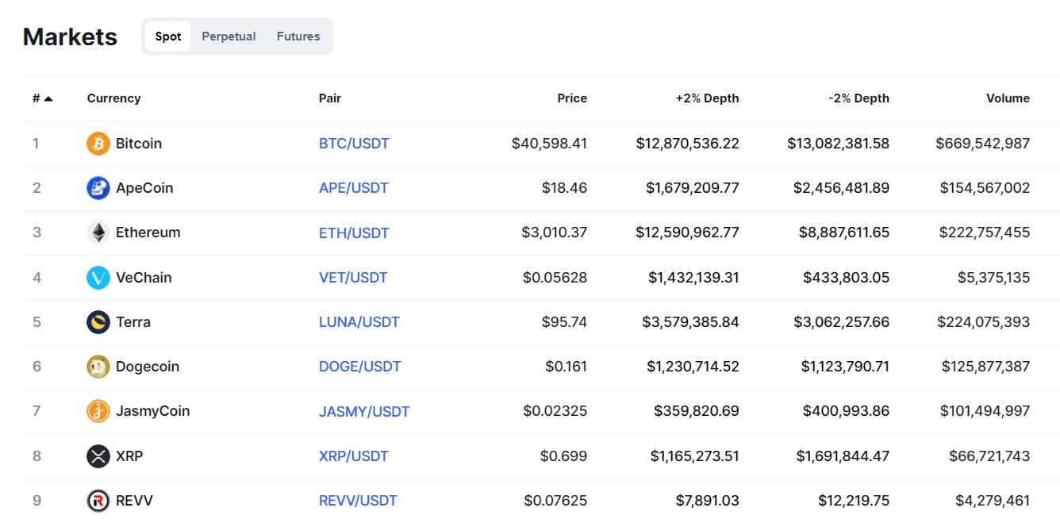This screenshot has height=523, width=1060.
Task: Click the ApeCoin price $18.46
Action: point(565,188)
